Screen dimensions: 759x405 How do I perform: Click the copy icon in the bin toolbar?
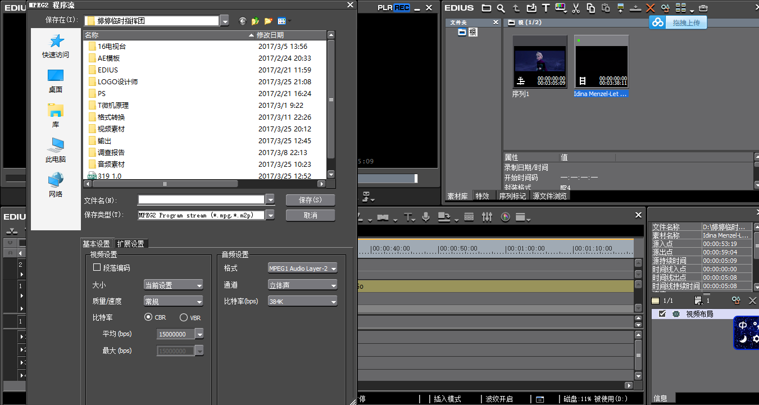pyautogui.click(x=591, y=8)
